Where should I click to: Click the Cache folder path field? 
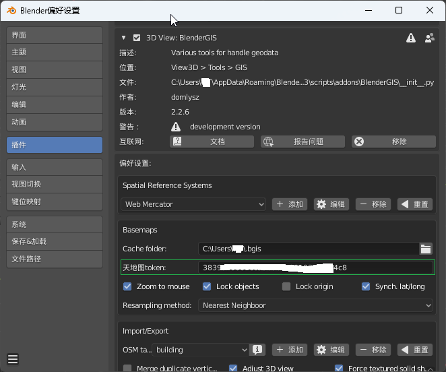click(309, 249)
